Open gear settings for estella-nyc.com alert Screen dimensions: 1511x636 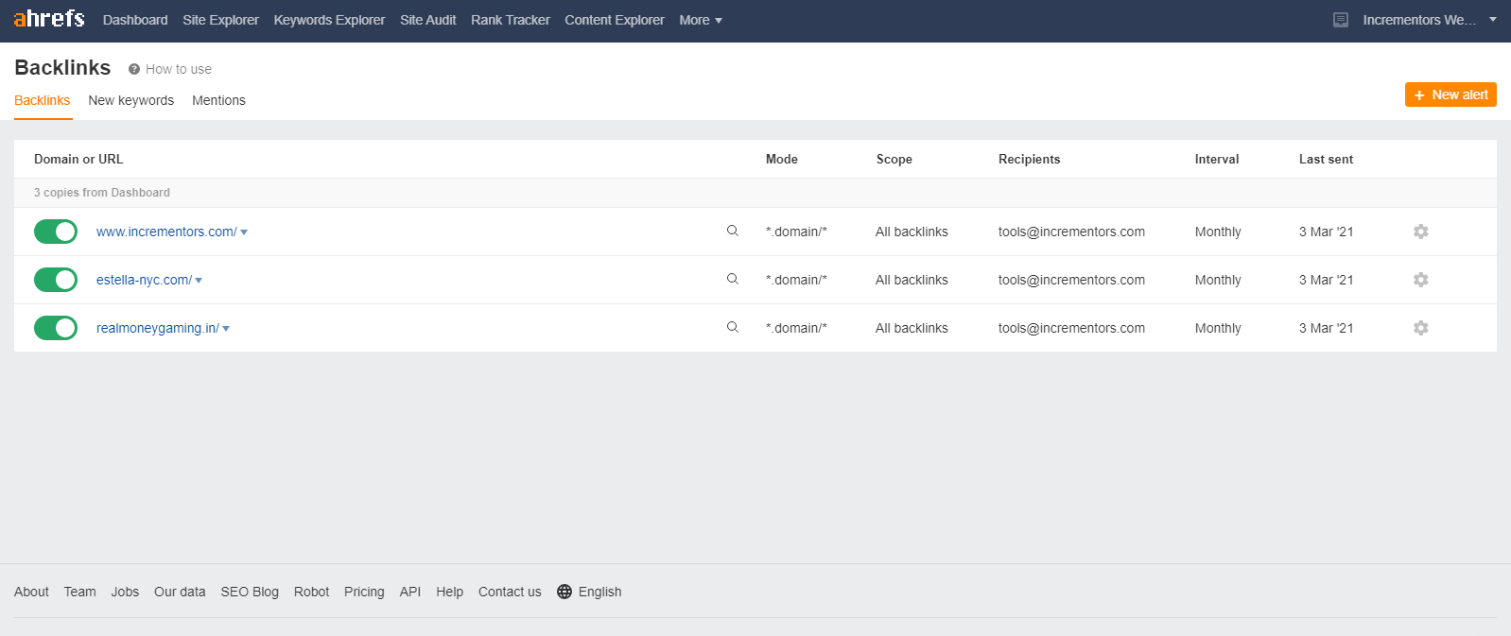1420,280
